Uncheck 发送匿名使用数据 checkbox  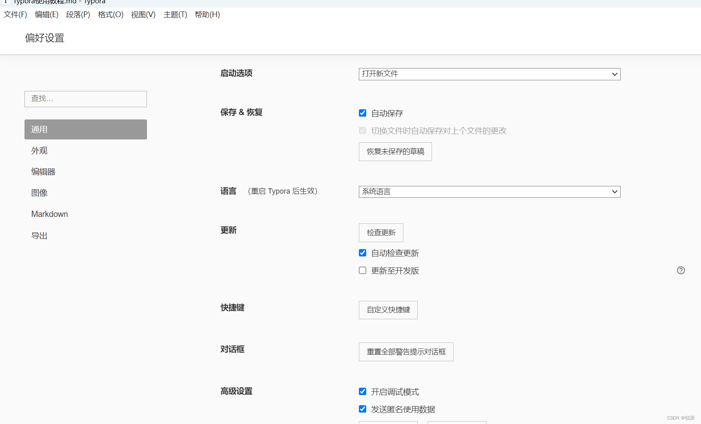pyautogui.click(x=363, y=409)
